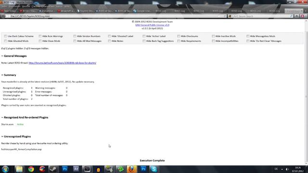Open the taskbar clock and date
The image size is (308, 173).
(298, 169)
